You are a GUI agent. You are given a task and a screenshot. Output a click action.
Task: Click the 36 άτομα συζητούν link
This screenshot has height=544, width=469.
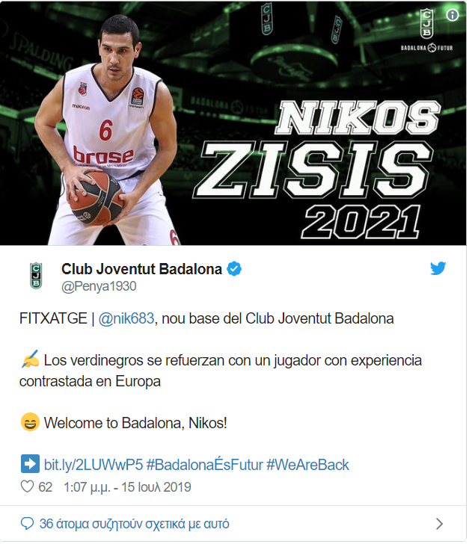134,524
